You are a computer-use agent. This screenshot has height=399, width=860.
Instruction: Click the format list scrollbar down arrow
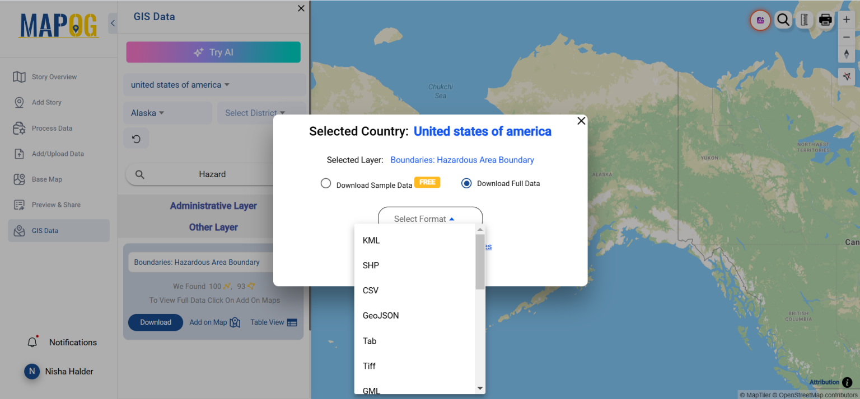480,388
